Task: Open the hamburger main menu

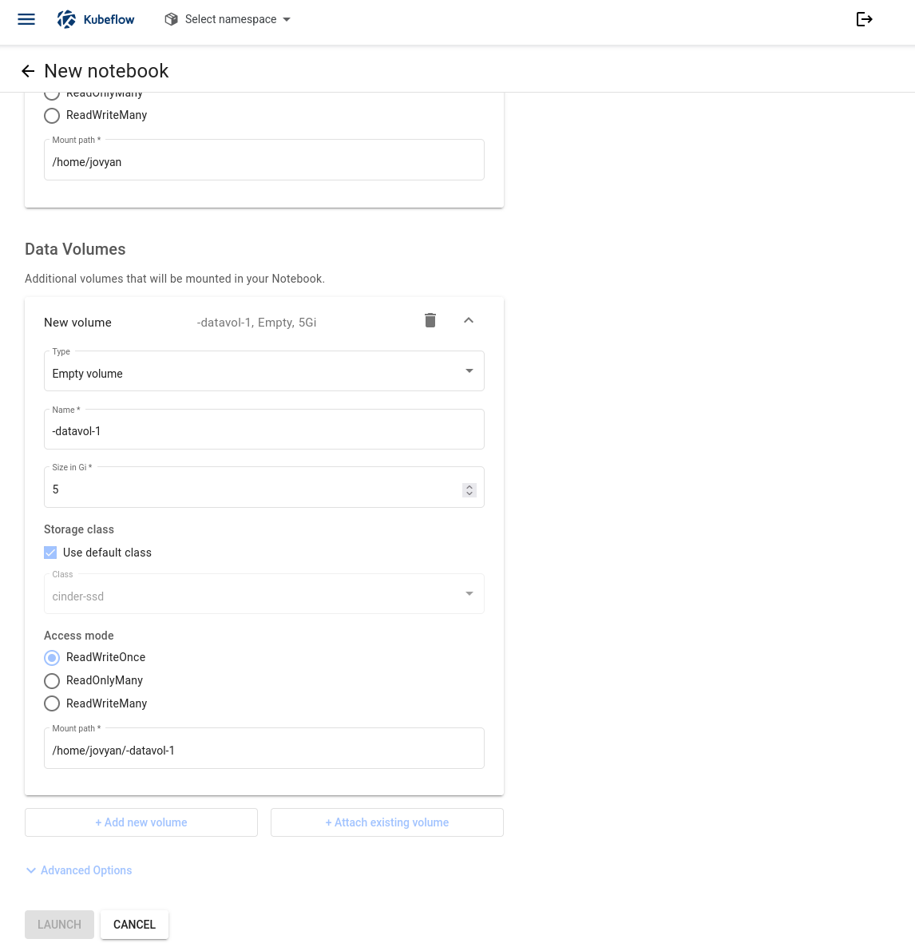Action: pos(26,19)
